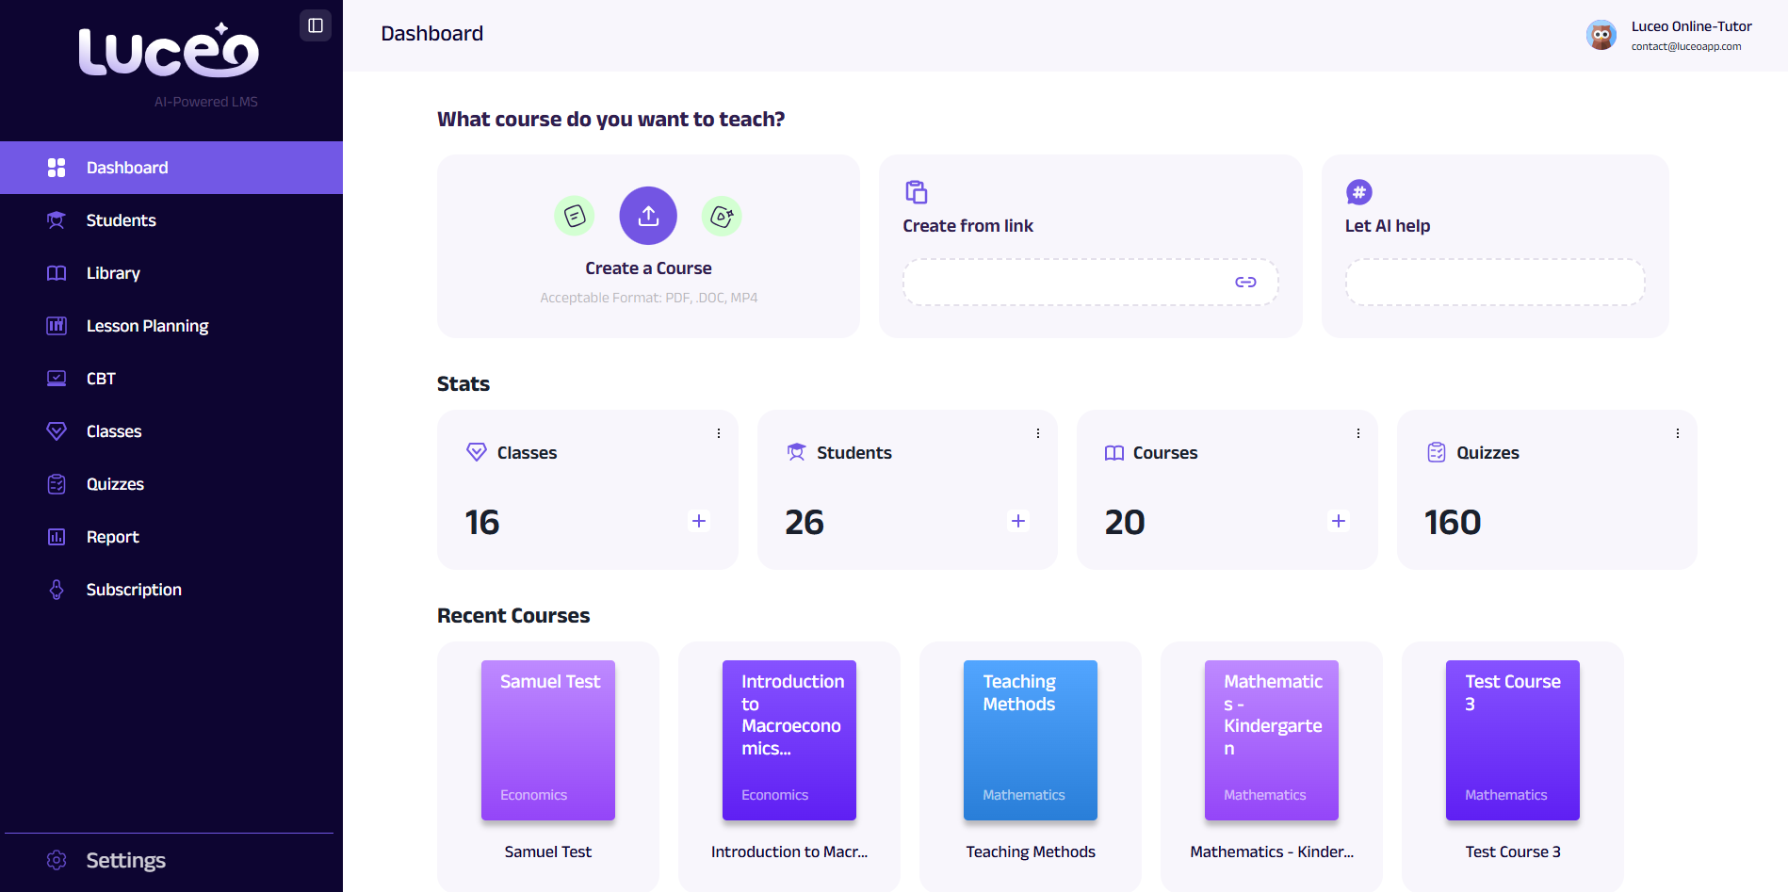Open the Classes section from sidebar
The height and width of the screenshot is (892, 1788).
click(x=114, y=430)
